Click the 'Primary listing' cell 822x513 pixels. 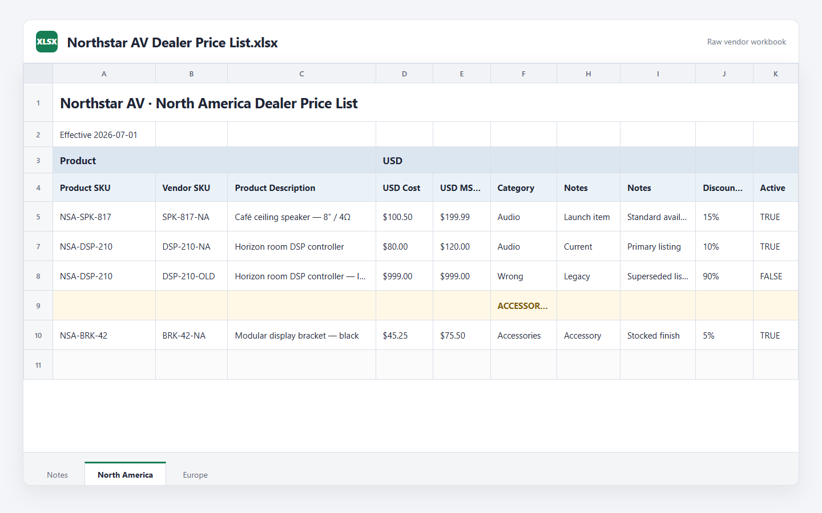tap(658, 246)
